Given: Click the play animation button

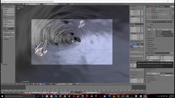Looking at the screenshot, I should tap(66, 93).
